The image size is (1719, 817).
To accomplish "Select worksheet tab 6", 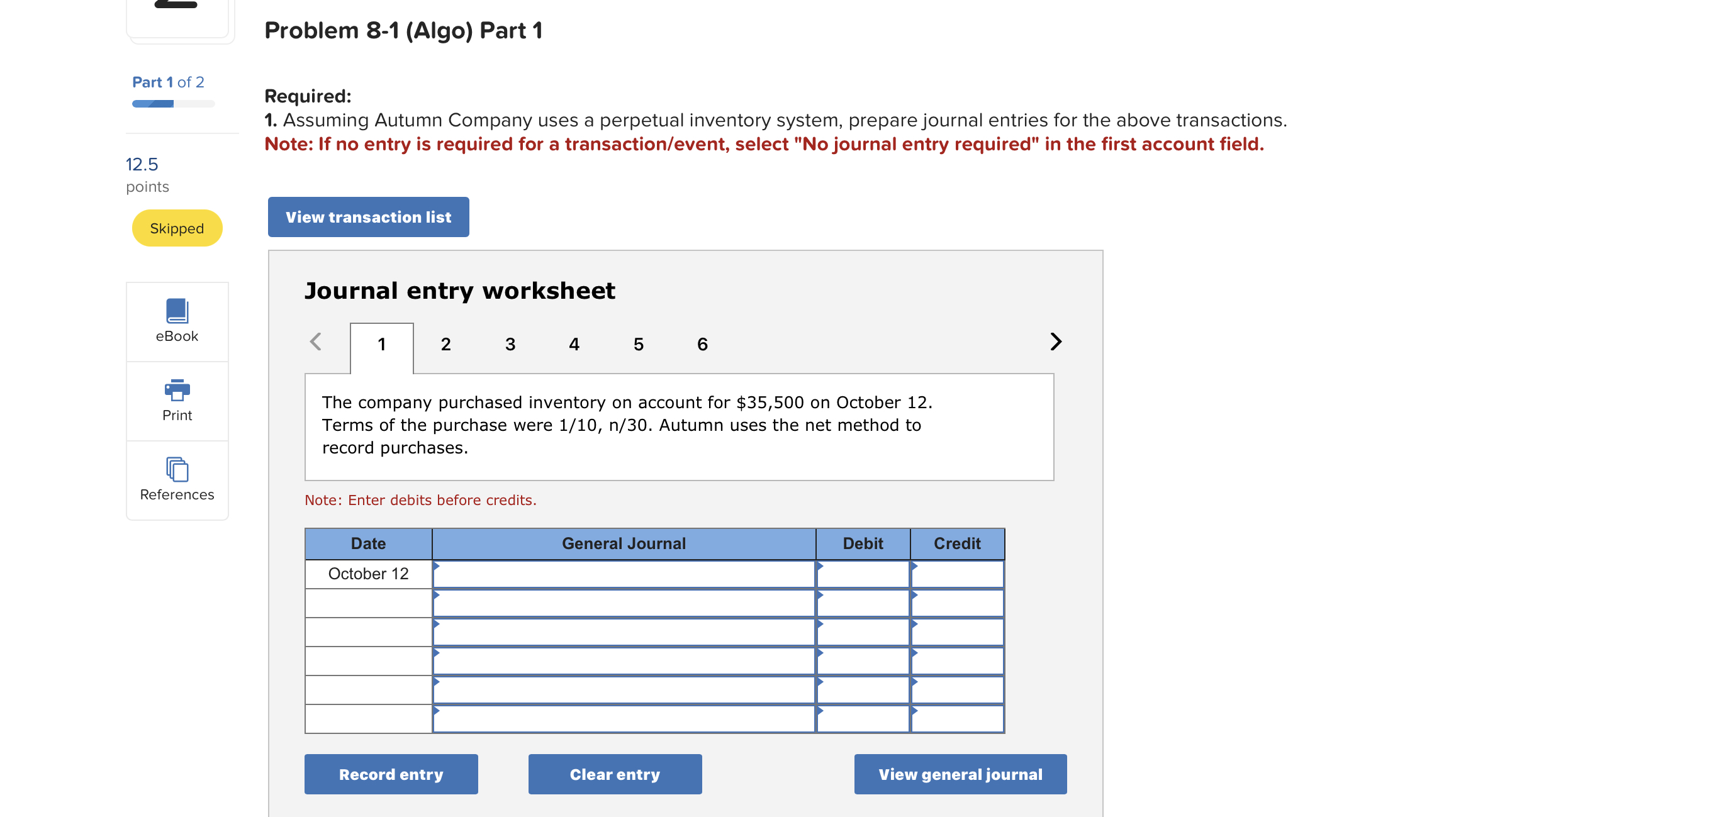I will tap(702, 344).
